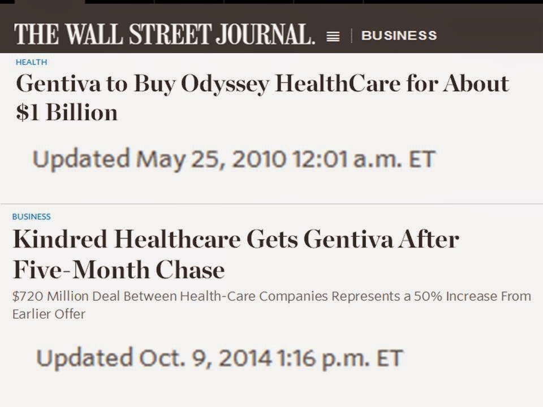Select the fifth segment in top strip
Screen dimensions: 543x407
[328, 2]
